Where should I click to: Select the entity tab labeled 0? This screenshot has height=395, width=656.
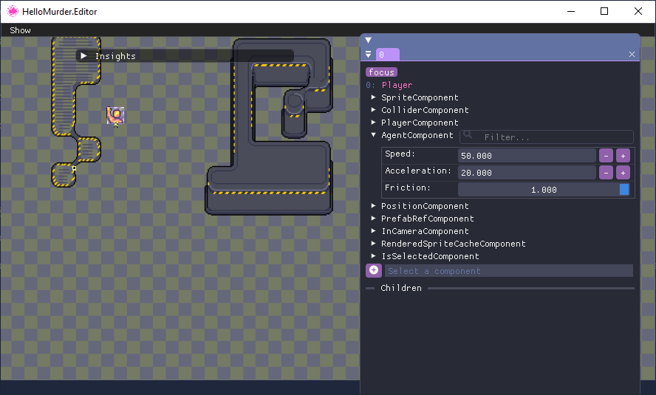(388, 55)
